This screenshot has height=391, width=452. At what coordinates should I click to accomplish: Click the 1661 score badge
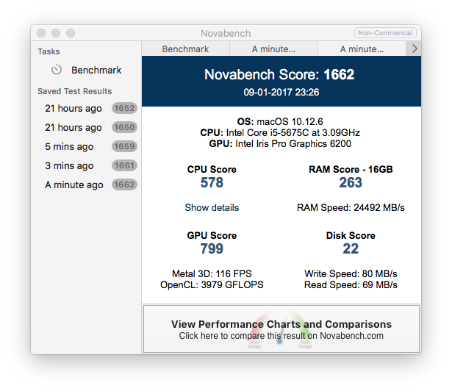click(x=124, y=165)
